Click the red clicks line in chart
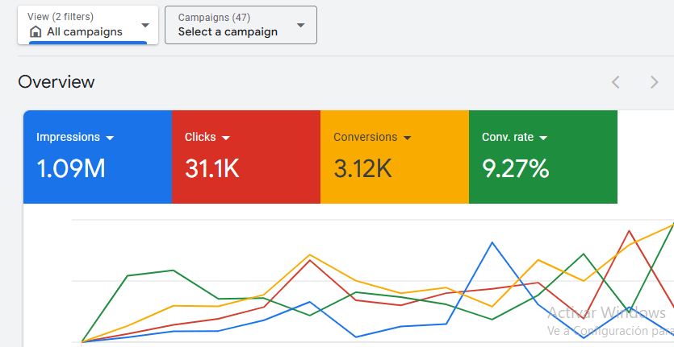 [x=310, y=261]
